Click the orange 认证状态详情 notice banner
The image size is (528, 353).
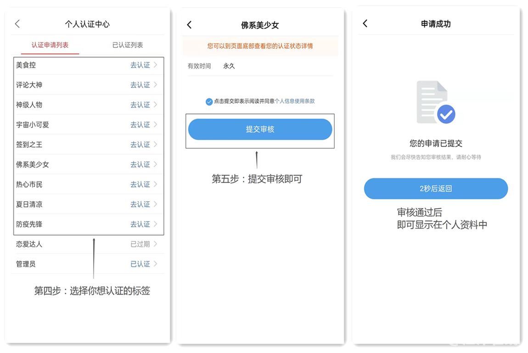coord(260,46)
